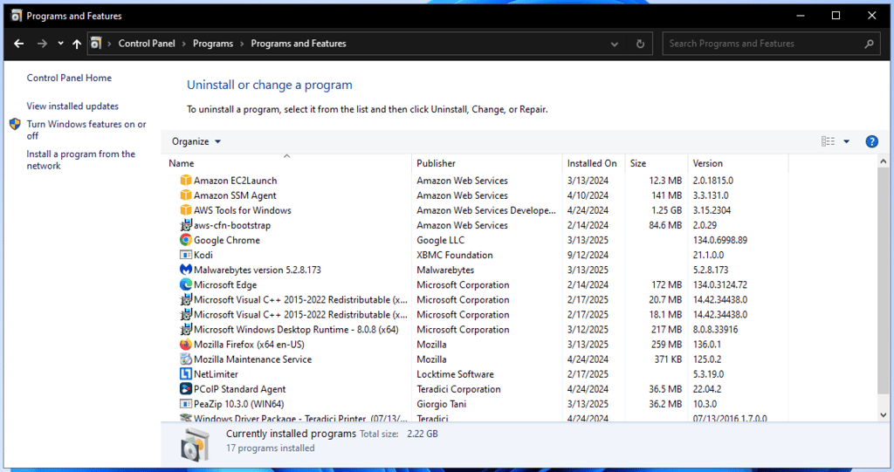Click the scrollbar up arrow

point(884,161)
